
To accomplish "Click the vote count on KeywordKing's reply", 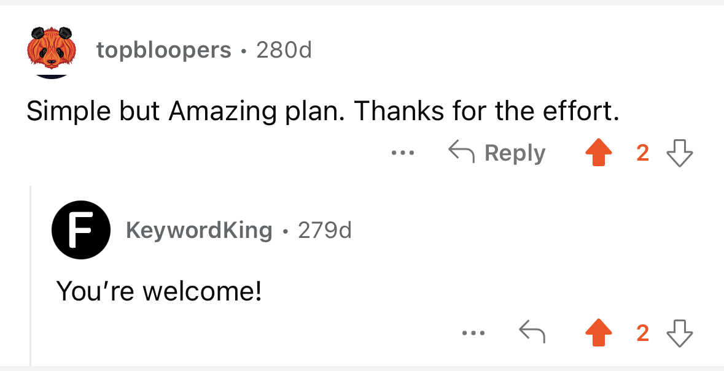I will (x=643, y=332).
